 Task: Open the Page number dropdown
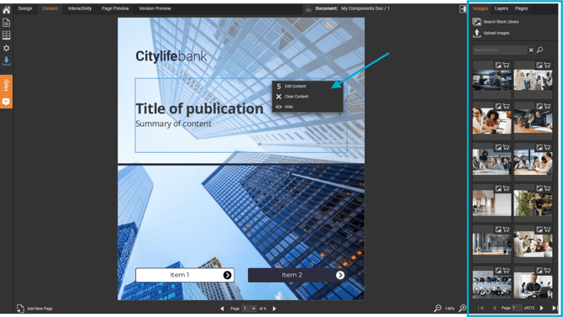(x=250, y=309)
